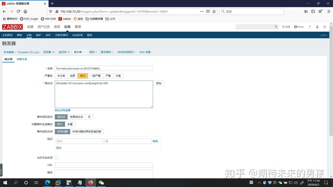The image size is (333, 187).
Task: Click the site security shield icon
Action: coord(50,12)
